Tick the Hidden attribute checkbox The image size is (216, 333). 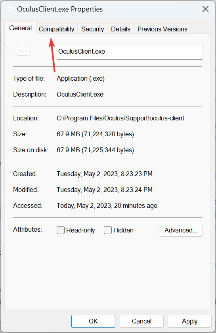(x=107, y=230)
